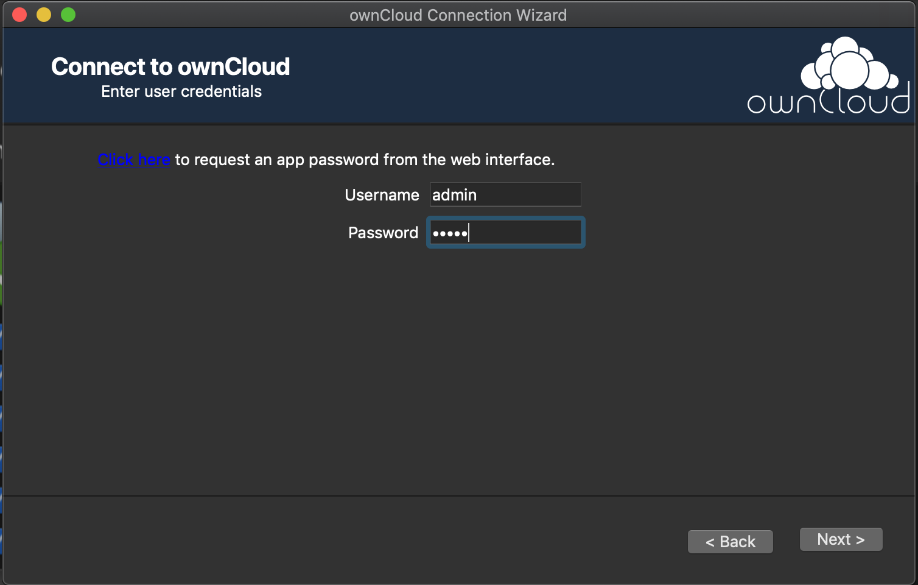918x585 pixels.
Task: Click the ownCloud logo in the header
Action: 829,76
